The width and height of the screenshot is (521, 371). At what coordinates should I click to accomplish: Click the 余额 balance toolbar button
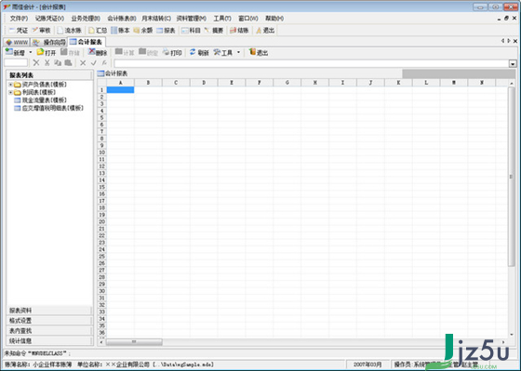[143, 31]
